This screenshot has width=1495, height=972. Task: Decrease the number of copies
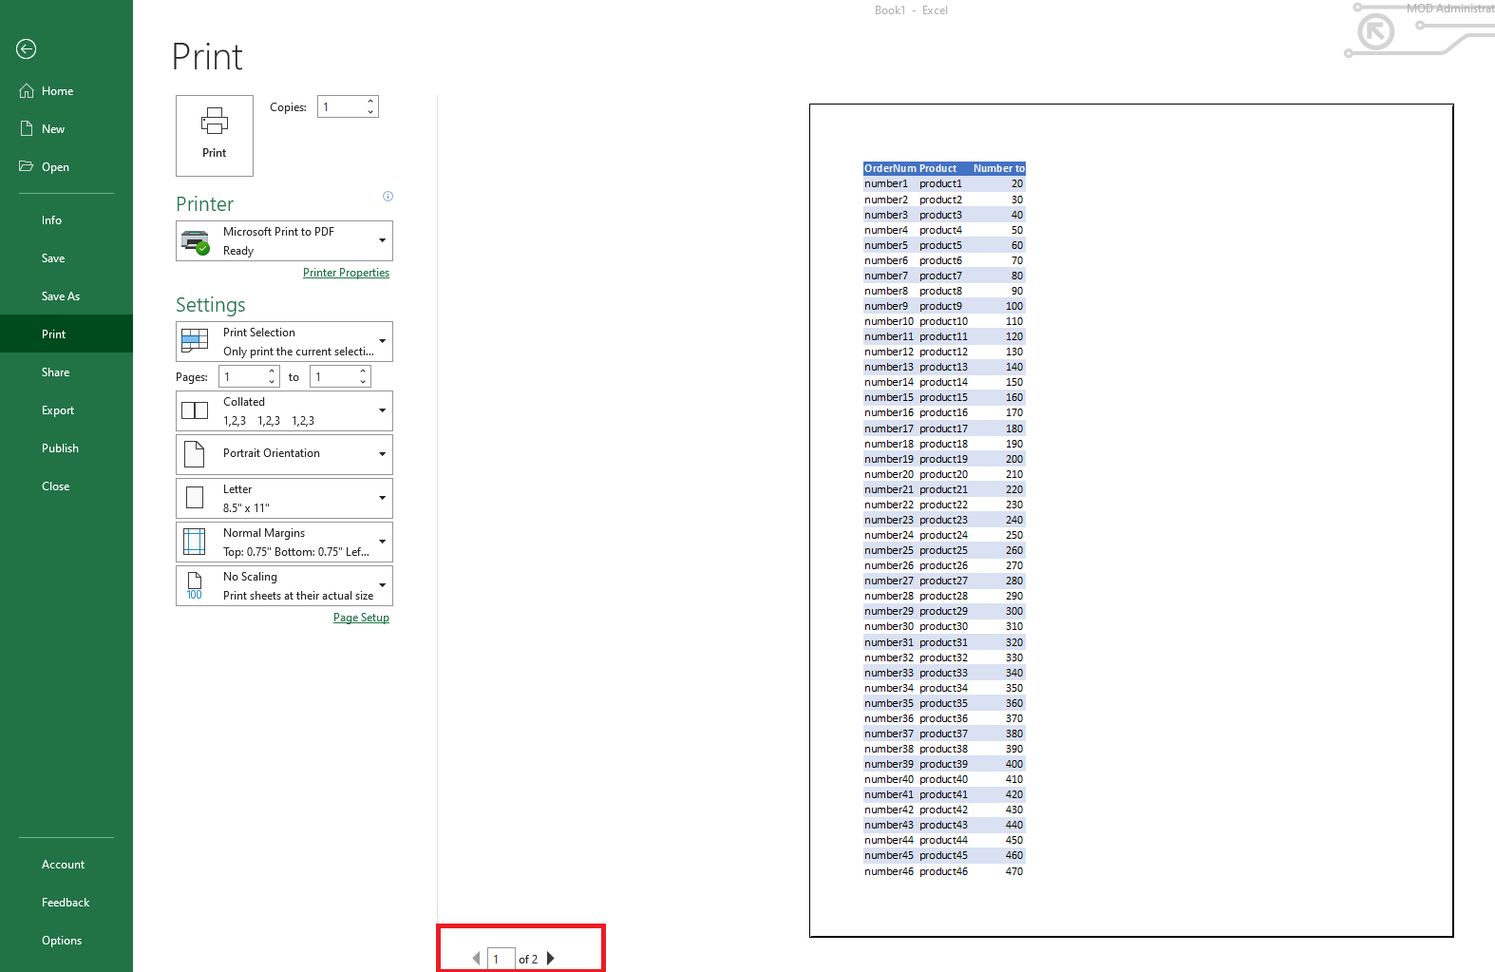coord(370,112)
